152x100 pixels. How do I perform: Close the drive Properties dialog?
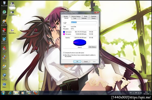tap(96, 13)
